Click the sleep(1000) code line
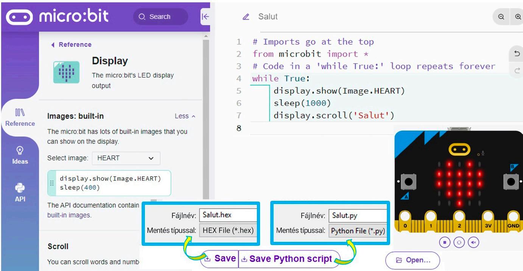 302,103
